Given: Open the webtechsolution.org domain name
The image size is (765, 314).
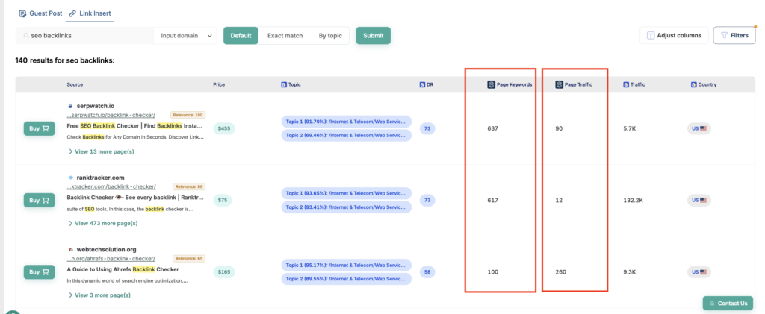Looking at the screenshot, I should pos(106,249).
